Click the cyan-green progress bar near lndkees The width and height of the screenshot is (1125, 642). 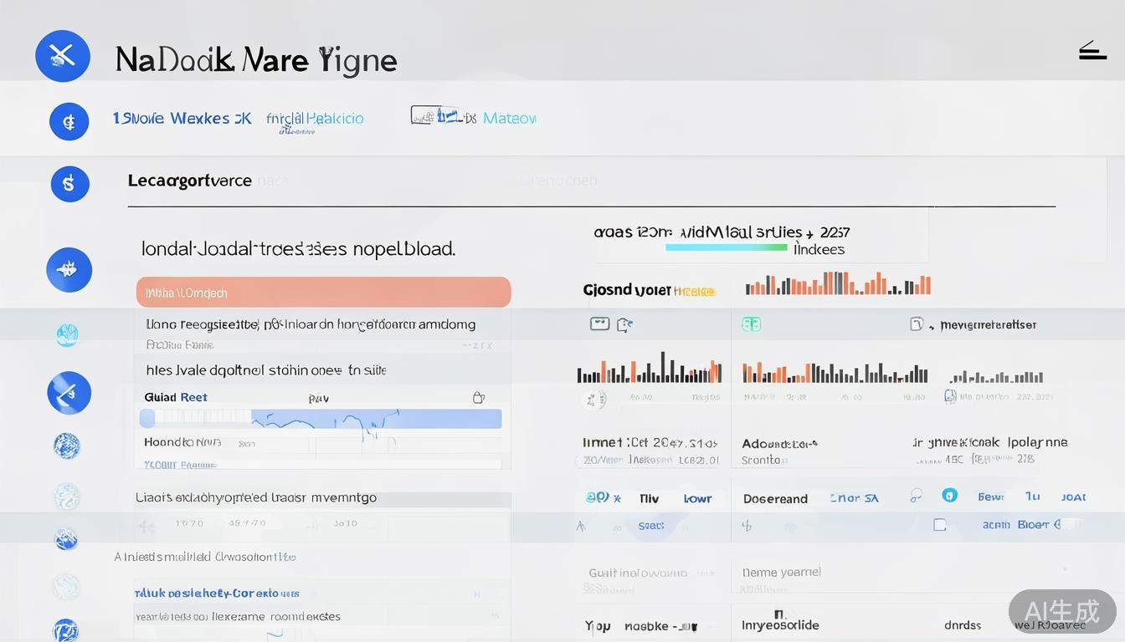point(726,247)
